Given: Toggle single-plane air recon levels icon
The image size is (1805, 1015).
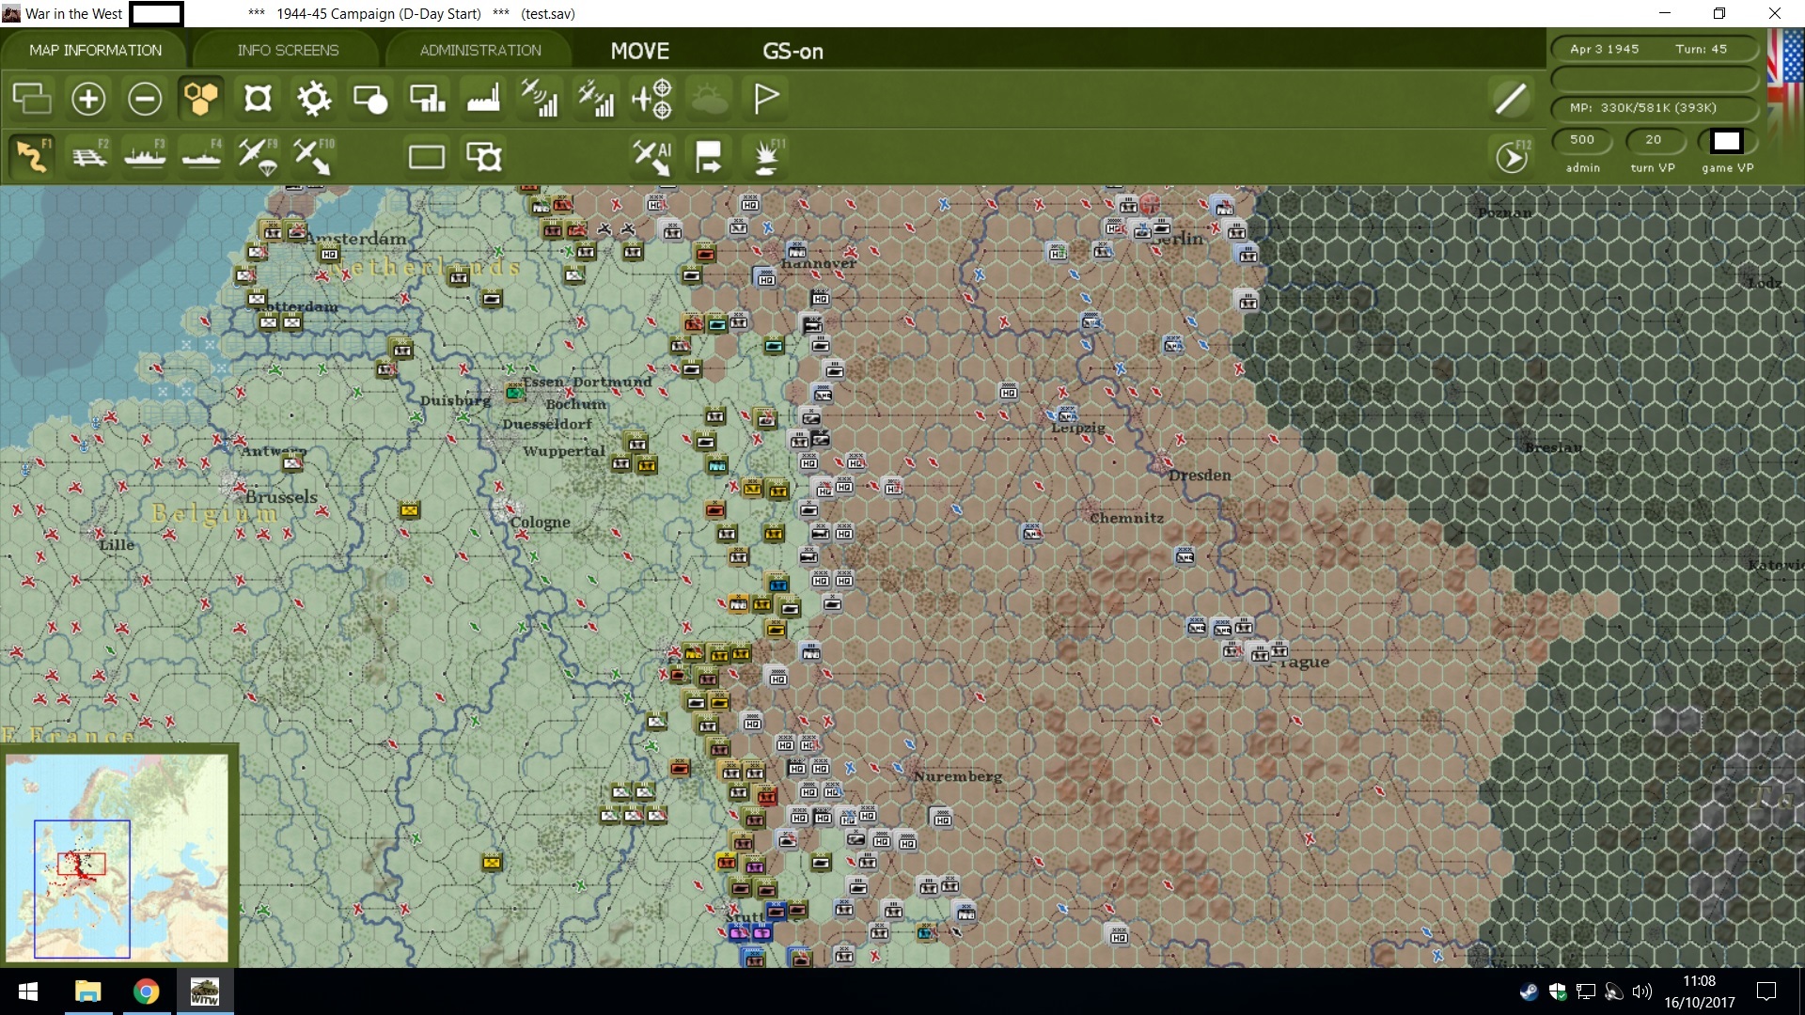Looking at the screenshot, I should point(540,98).
